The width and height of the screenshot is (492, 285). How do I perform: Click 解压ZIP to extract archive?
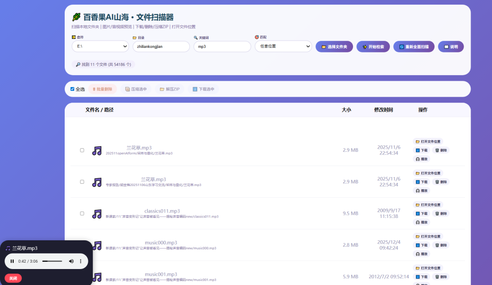(x=170, y=89)
